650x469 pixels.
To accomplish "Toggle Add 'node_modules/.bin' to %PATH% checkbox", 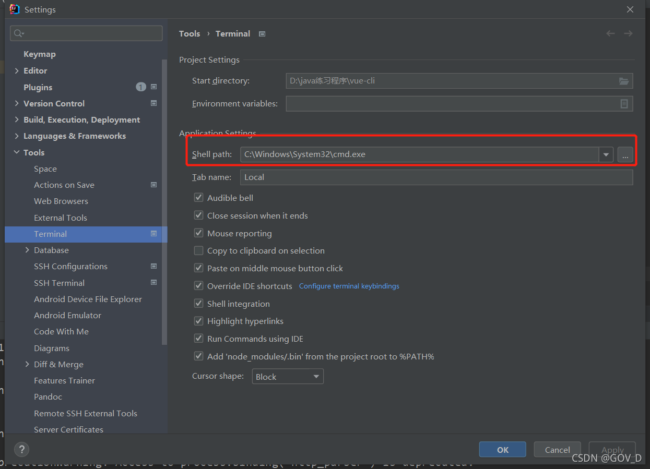I will pos(198,356).
